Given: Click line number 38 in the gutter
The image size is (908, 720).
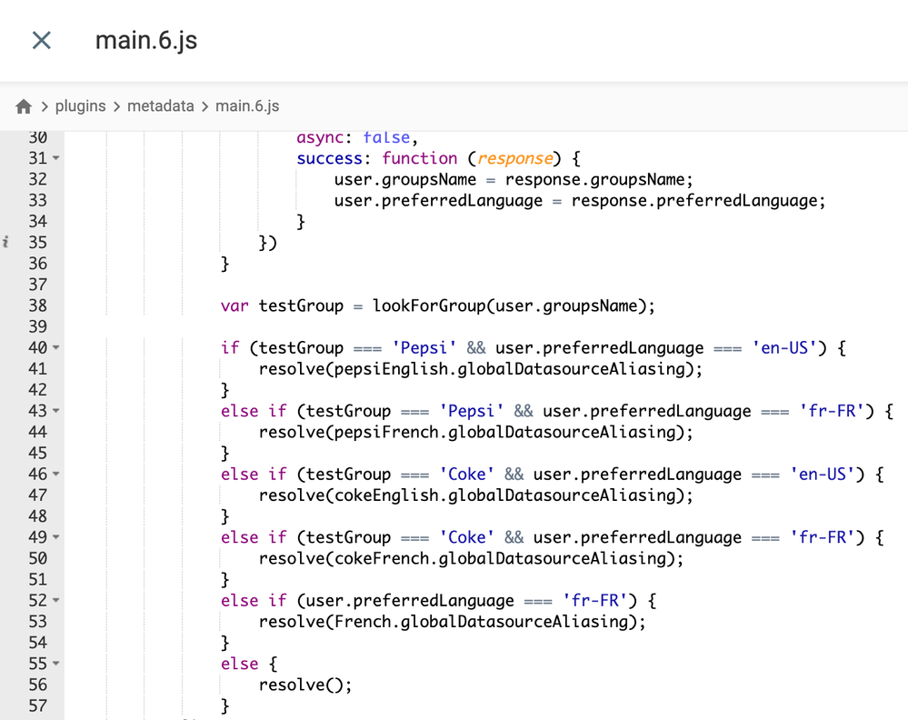Looking at the screenshot, I should [37, 305].
